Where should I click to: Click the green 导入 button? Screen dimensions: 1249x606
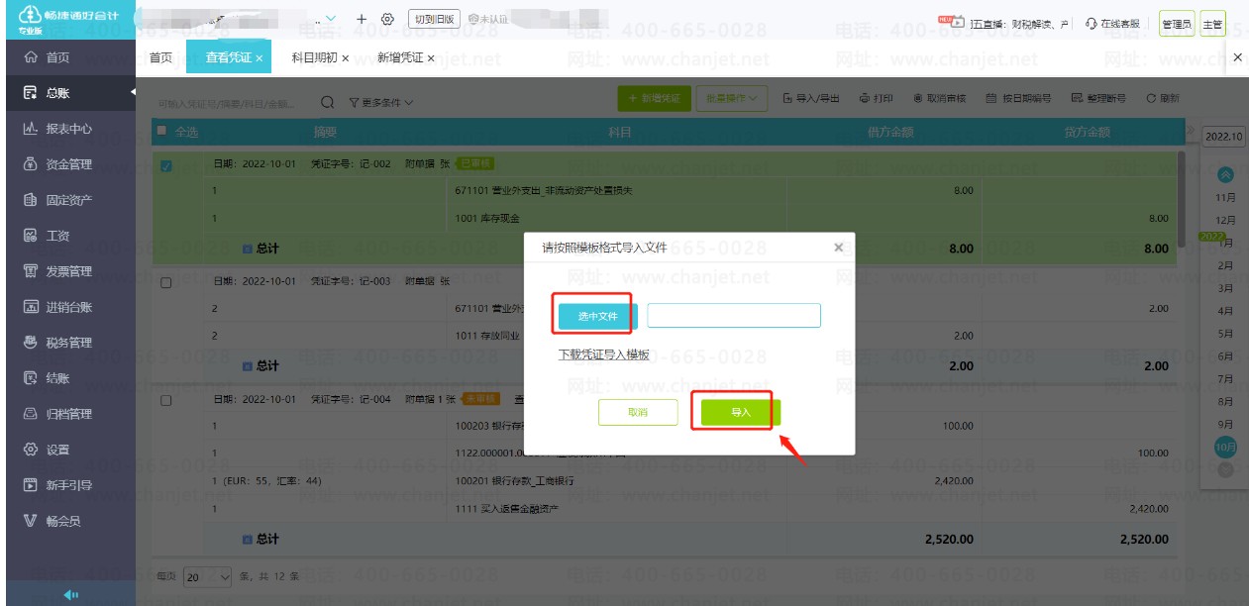coord(741,413)
